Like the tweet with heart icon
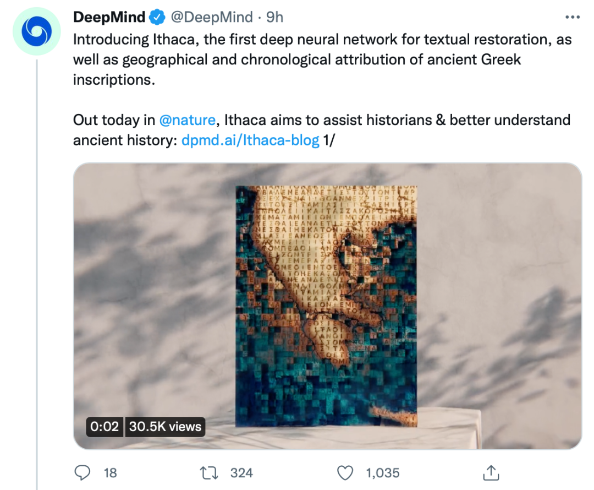This screenshot has height=490, width=594. pos(345,472)
